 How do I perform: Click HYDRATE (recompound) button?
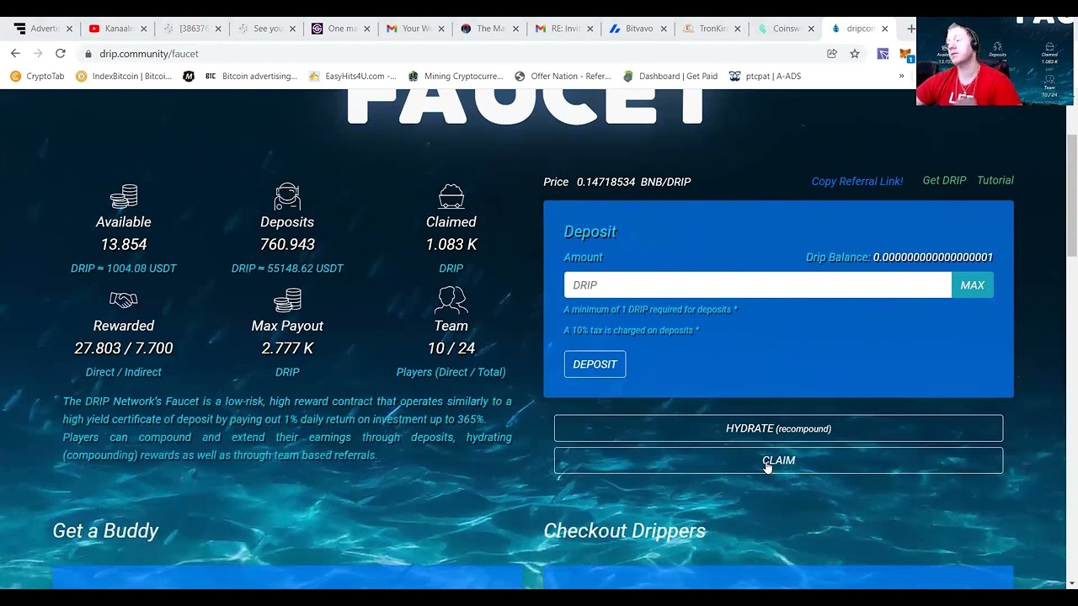click(778, 428)
